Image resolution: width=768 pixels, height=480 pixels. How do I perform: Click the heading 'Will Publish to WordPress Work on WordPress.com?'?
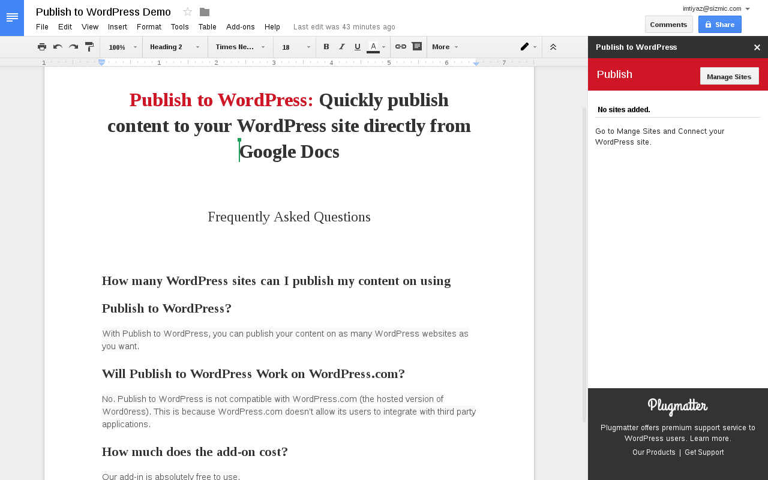pos(253,374)
